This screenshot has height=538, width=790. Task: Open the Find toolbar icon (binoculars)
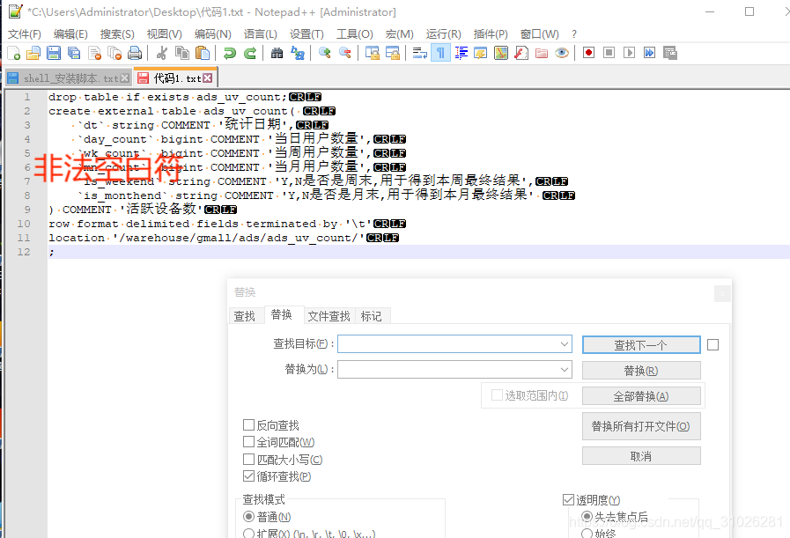pos(277,53)
